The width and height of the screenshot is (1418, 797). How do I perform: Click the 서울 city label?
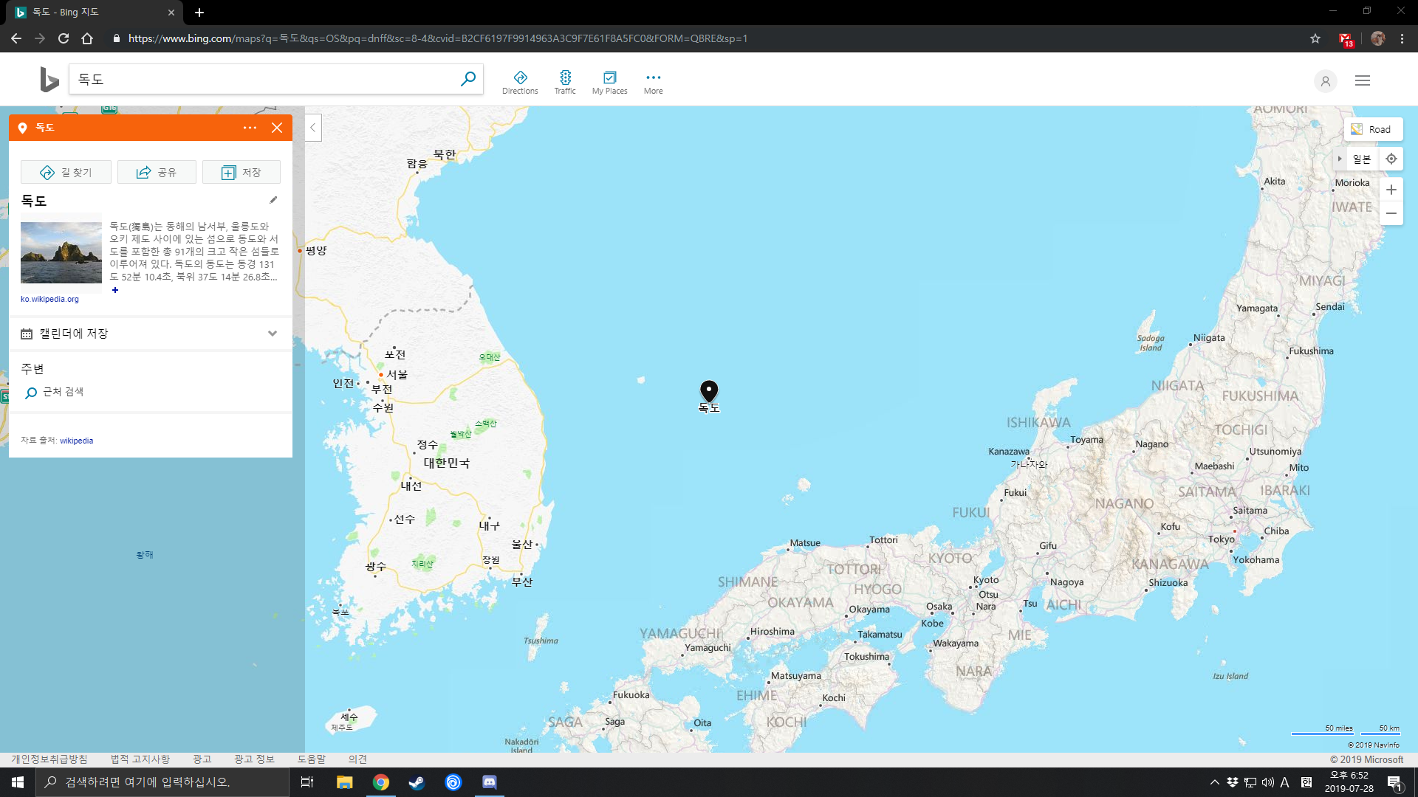(x=397, y=374)
